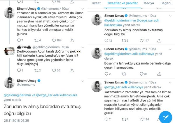Open the compose new tweet floating button

(x=166, y=115)
